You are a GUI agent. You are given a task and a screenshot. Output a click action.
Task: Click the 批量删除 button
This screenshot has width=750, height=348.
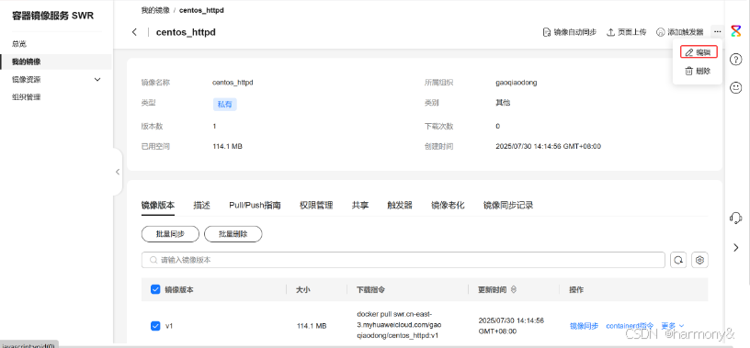coord(233,234)
